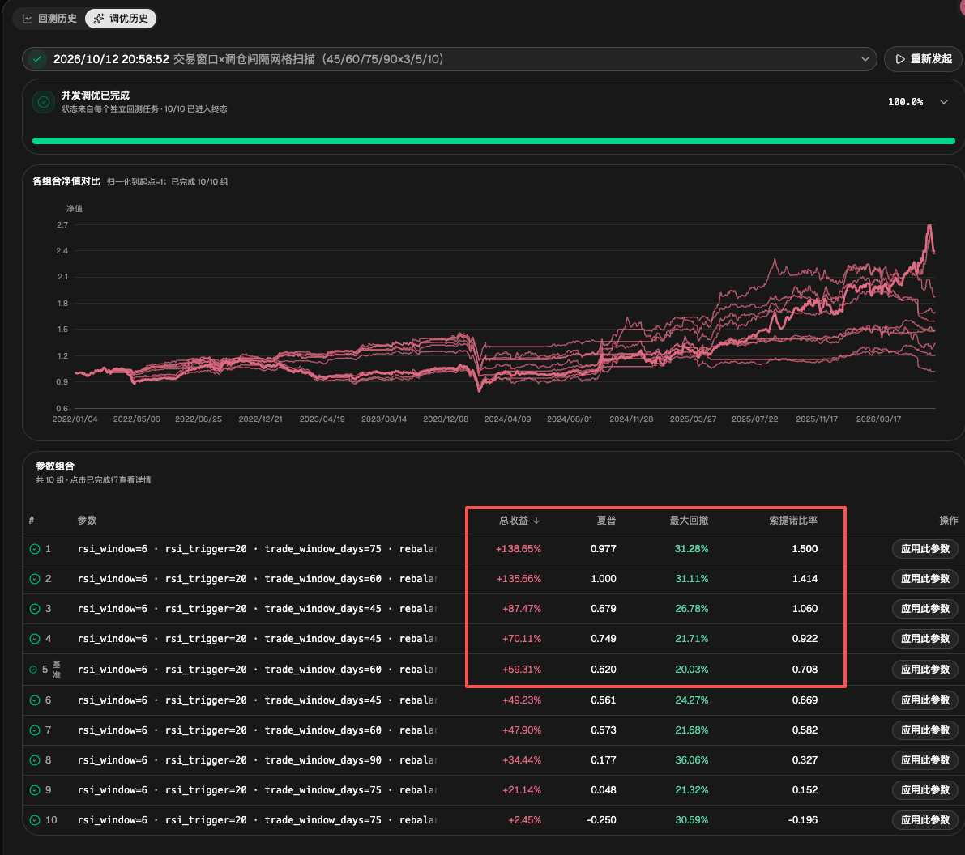The image size is (965, 855).
Task: Open the 2026/10/12 20:58:52 run selector dropdown
Action: [449, 59]
